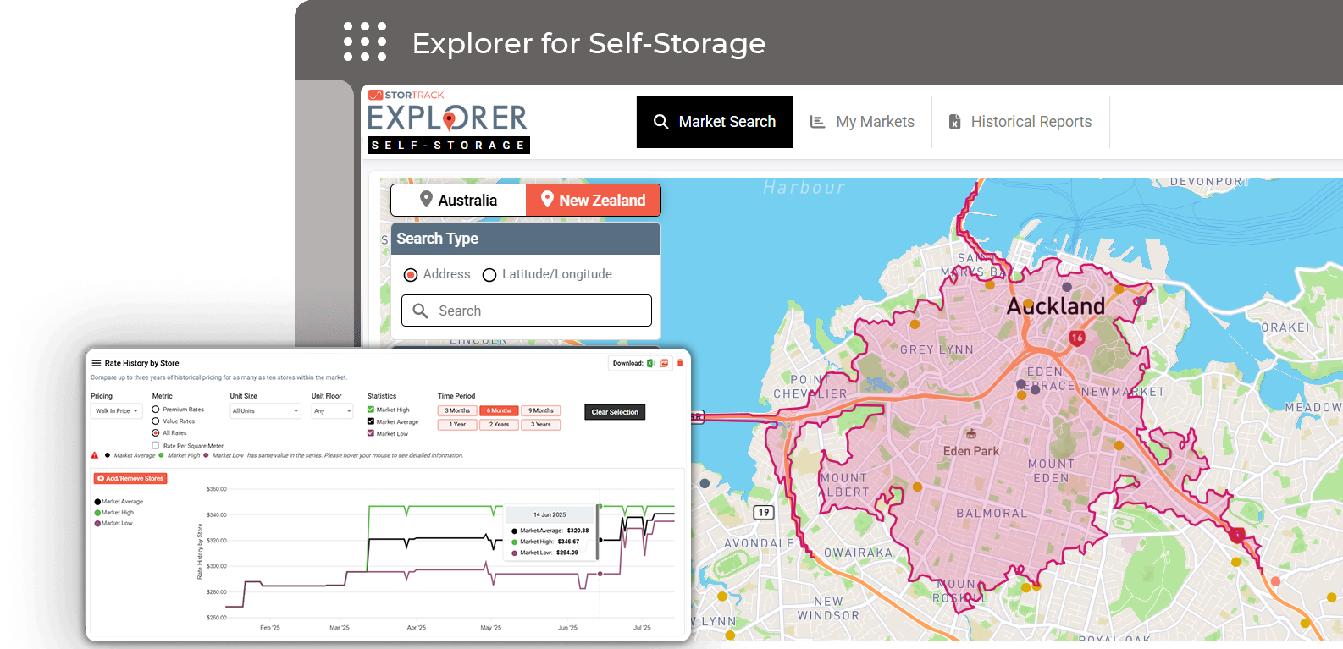Click the StorTrack Explorer logo
This screenshot has width=1343, height=649.
pyautogui.click(x=448, y=121)
